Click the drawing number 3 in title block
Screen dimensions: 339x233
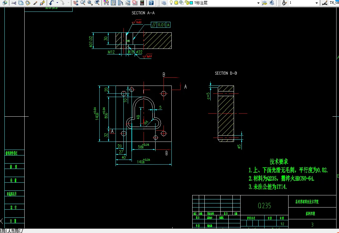[312, 225]
